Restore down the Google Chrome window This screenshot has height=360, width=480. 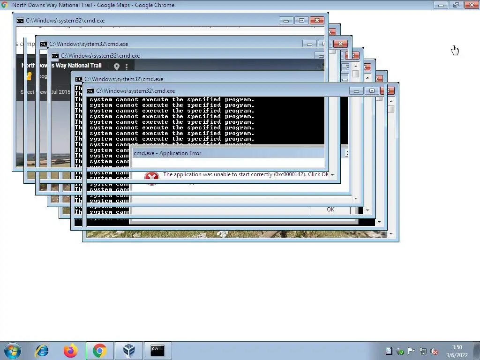point(456,5)
